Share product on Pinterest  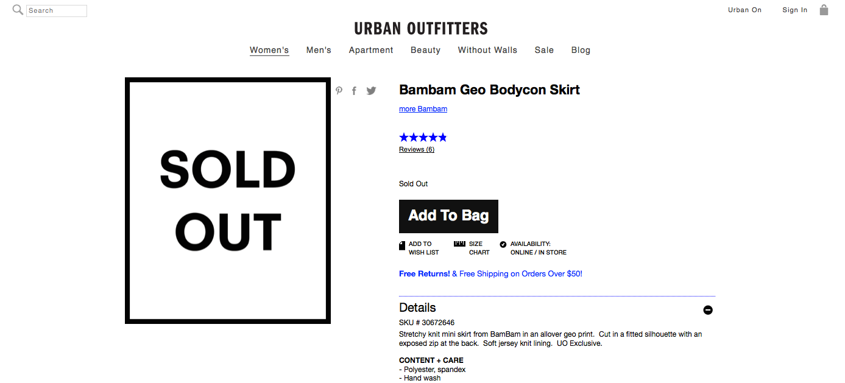pyautogui.click(x=339, y=91)
